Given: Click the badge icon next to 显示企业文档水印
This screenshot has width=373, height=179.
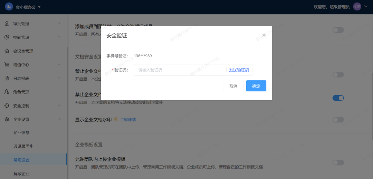Looking at the screenshot, I should 116,119.
